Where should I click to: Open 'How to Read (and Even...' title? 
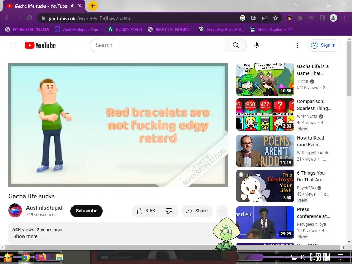click(310, 141)
